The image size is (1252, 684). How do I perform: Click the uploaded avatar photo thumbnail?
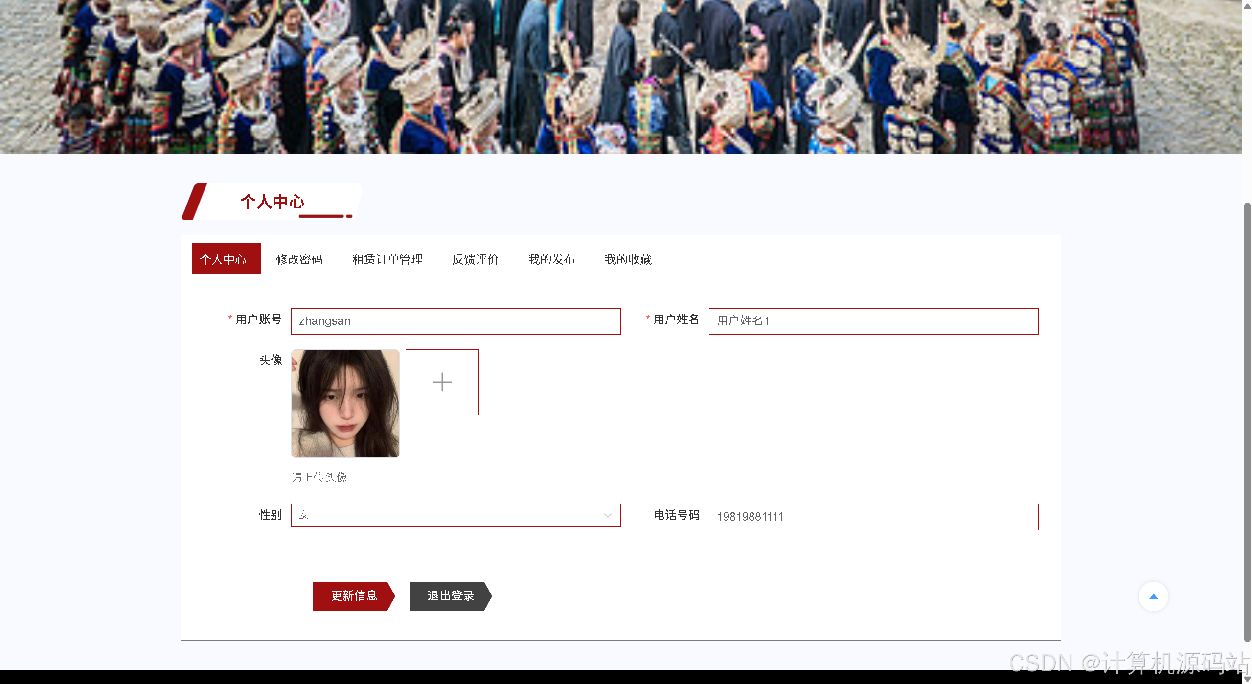(345, 404)
